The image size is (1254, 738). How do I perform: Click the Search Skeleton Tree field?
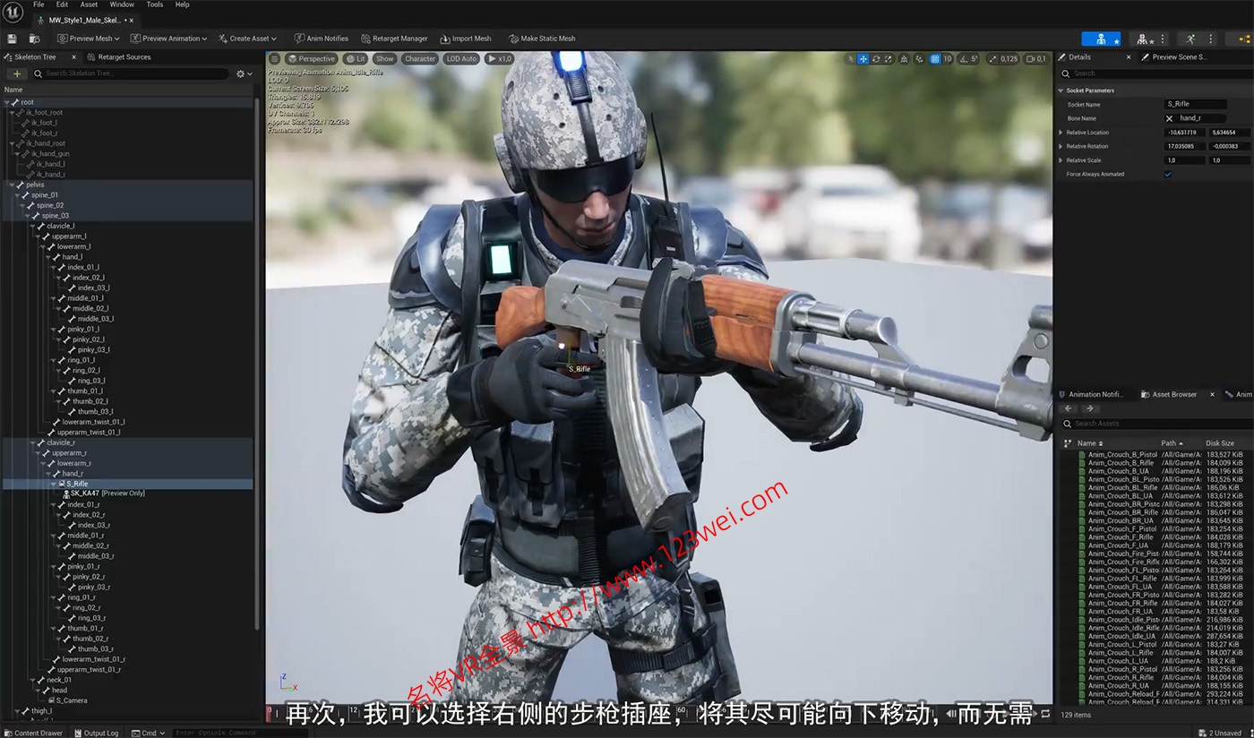pos(134,73)
